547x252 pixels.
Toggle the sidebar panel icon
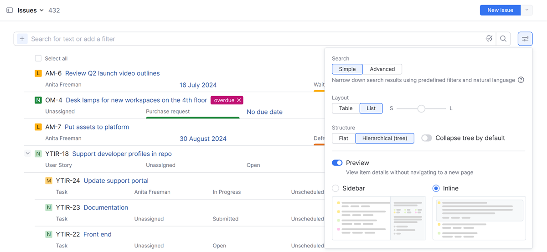10,10
